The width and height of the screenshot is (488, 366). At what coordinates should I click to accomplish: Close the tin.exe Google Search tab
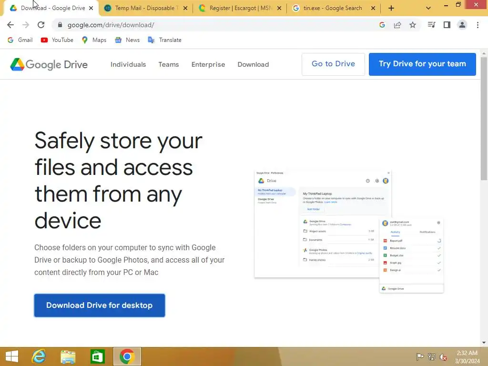pyautogui.click(x=373, y=8)
